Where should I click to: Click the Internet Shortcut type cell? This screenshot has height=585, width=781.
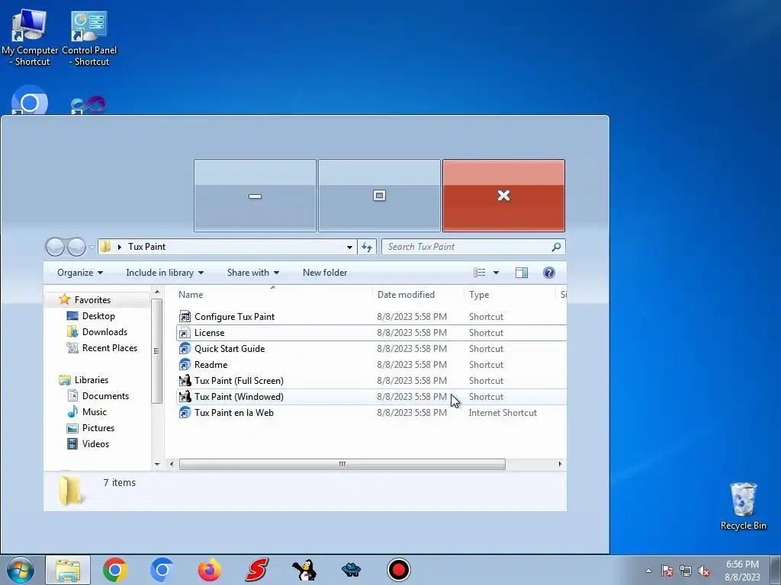503,412
